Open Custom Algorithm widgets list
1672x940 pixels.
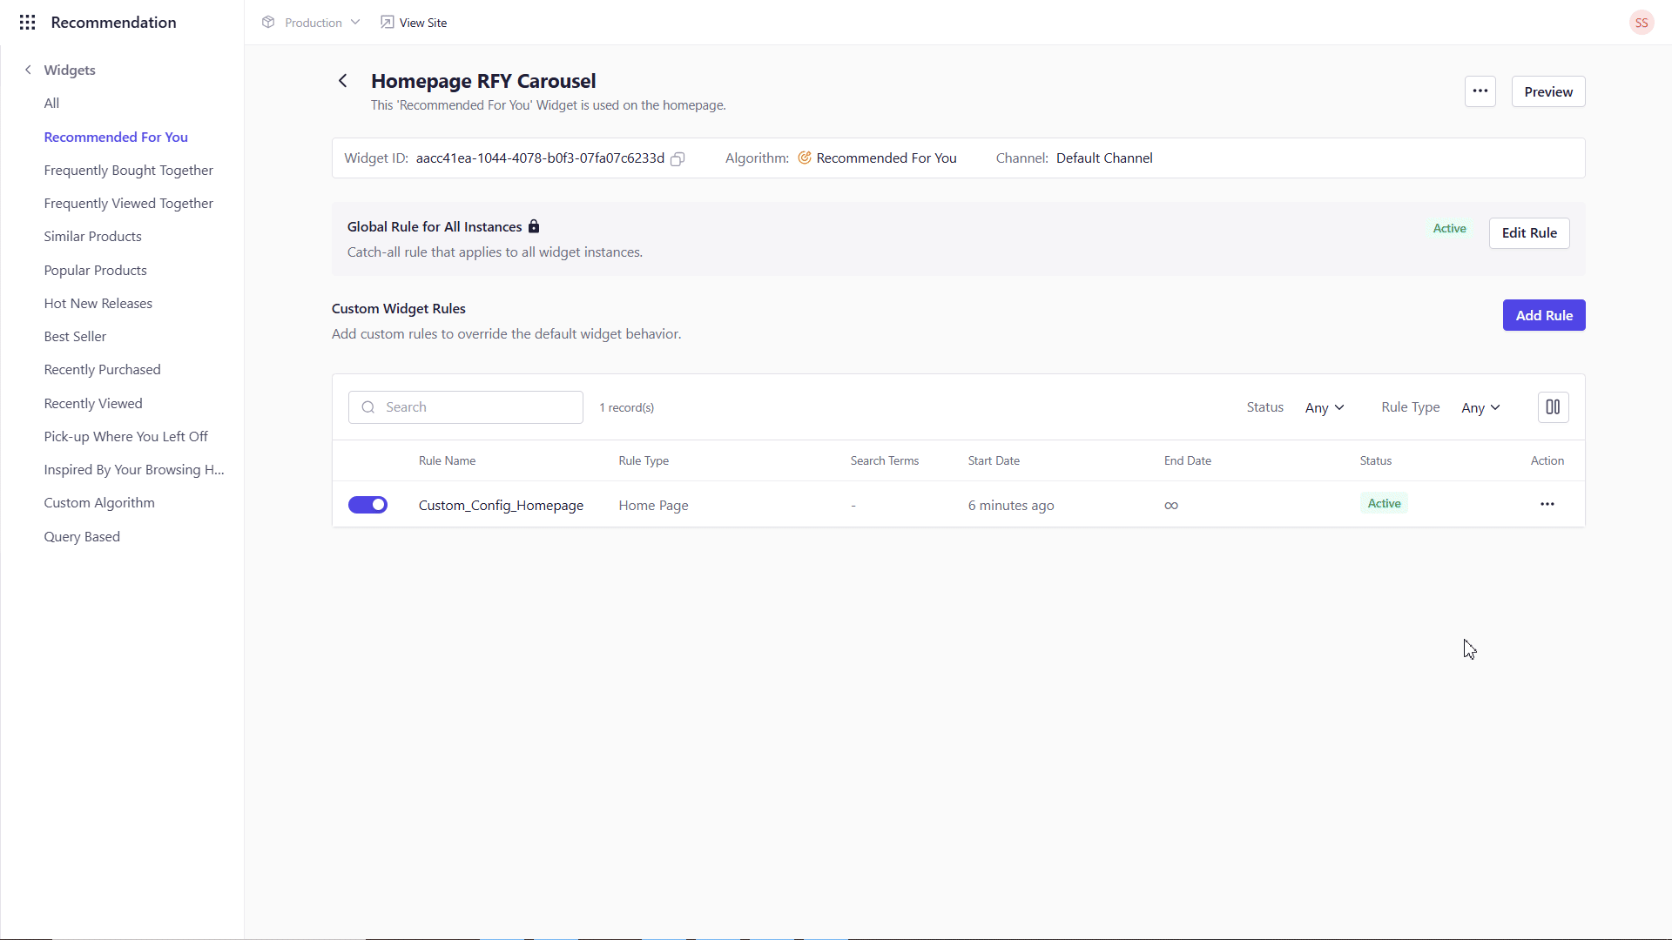[99, 503]
